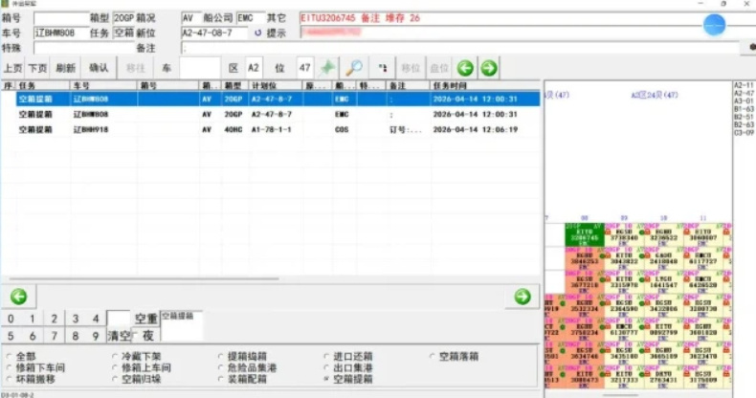Viewport: 756px width, 398px height.
Task: Select container cell 3750234 in yard map
Action: (585, 329)
